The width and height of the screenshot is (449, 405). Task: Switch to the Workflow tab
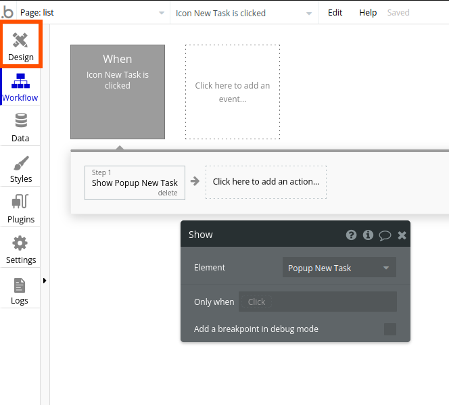click(x=20, y=87)
